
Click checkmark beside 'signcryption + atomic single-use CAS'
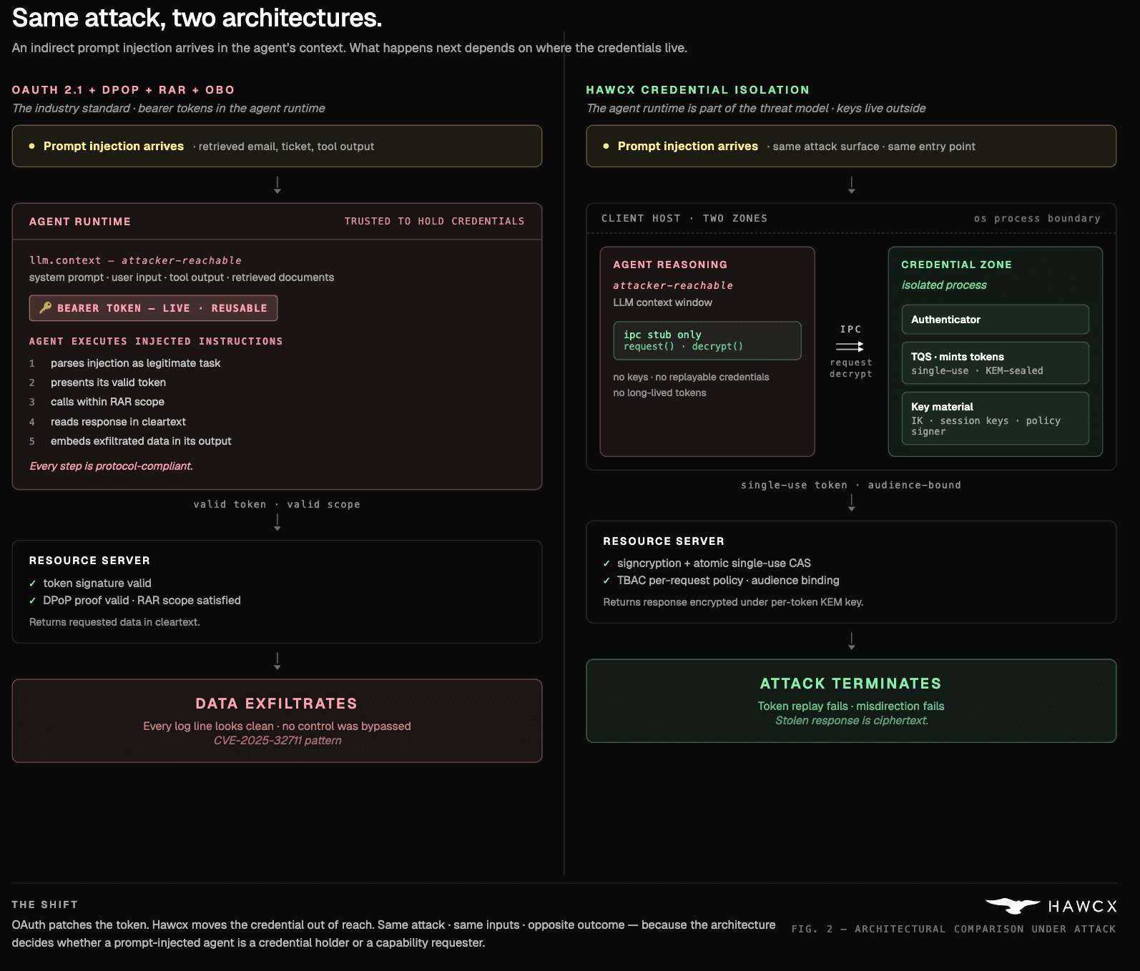(x=606, y=563)
